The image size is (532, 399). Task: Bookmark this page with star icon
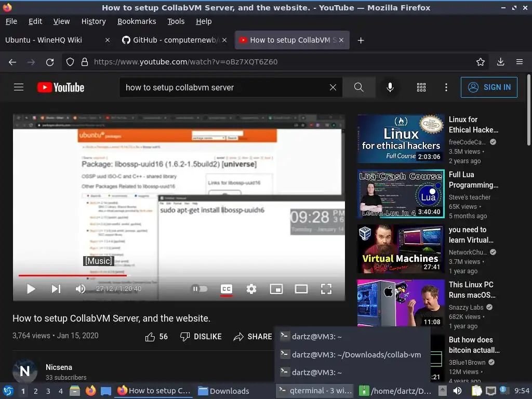click(x=481, y=62)
